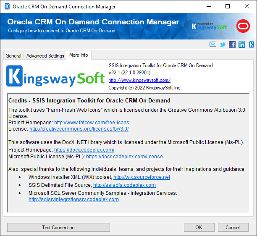Open the sqlsrvintegrationsrv.codeplex.com link

tap(73, 199)
